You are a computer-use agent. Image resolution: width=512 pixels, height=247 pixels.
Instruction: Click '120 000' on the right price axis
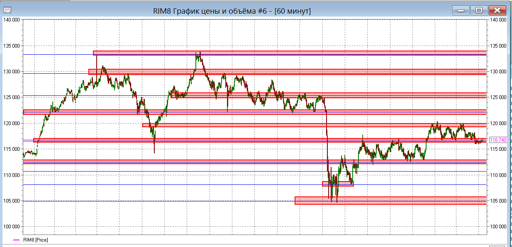coord(498,123)
